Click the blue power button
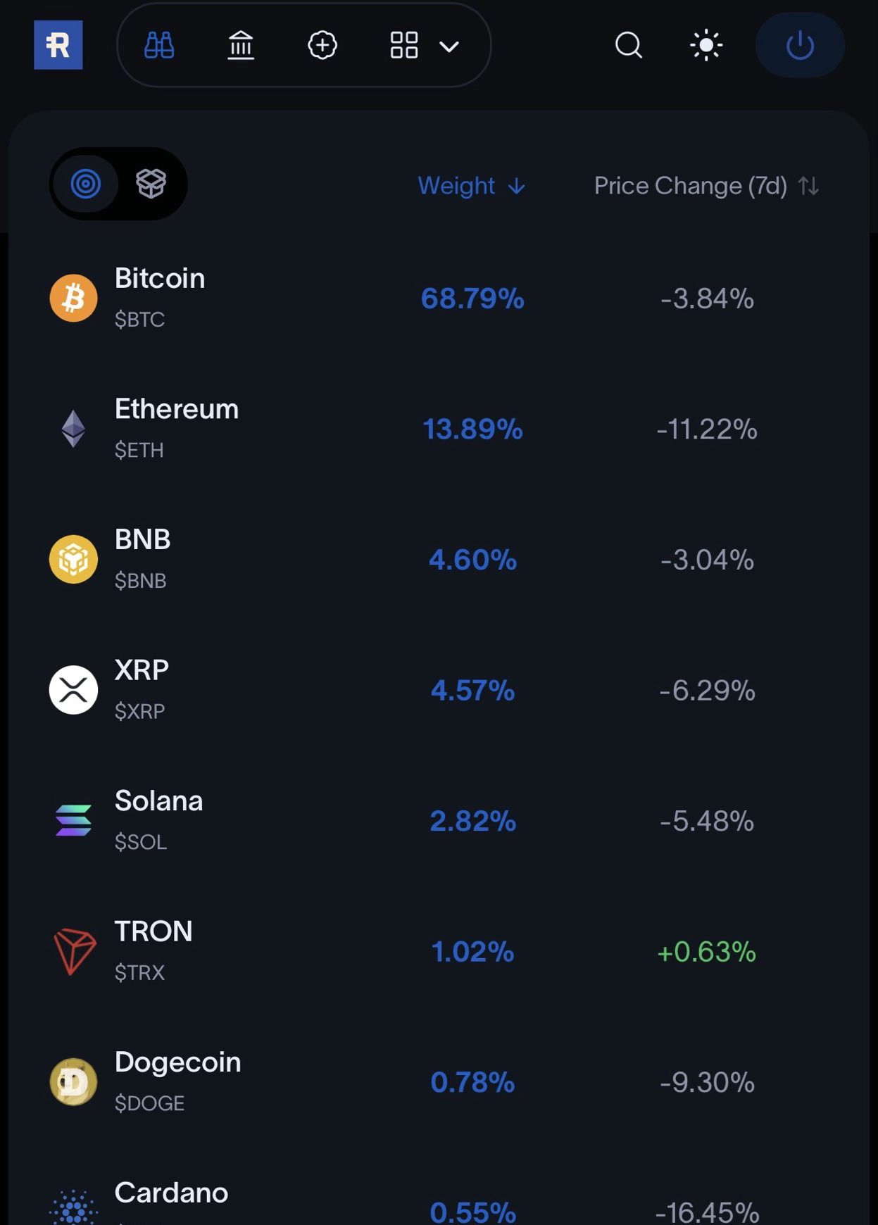The height and width of the screenshot is (1225, 878). pos(799,46)
